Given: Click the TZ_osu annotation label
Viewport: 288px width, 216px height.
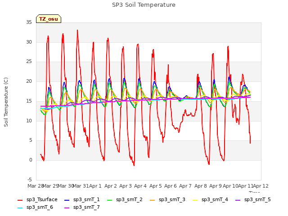Looking at the screenshot, I should [49, 19].
